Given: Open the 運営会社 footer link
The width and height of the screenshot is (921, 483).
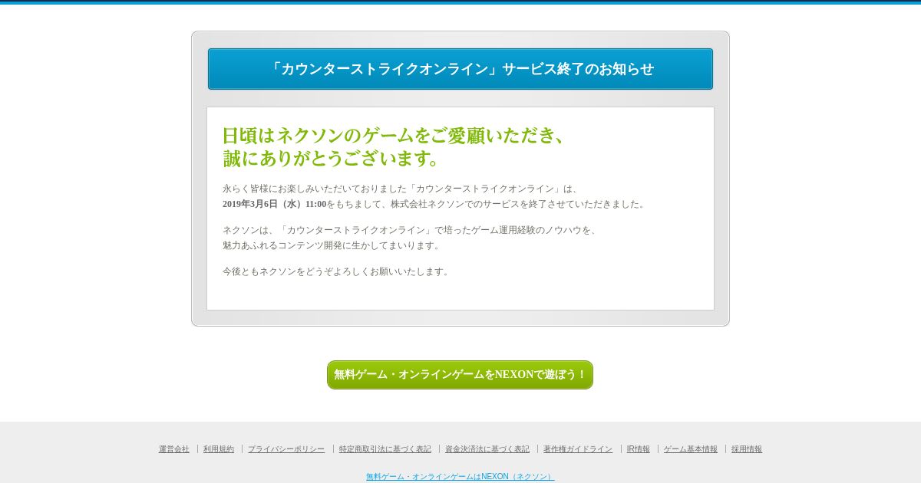Looking at the screenshot, I should coord(174,449).
